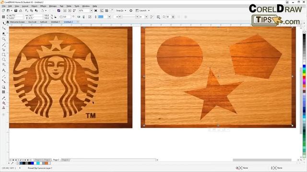Select the Polygon star tool

4,64
